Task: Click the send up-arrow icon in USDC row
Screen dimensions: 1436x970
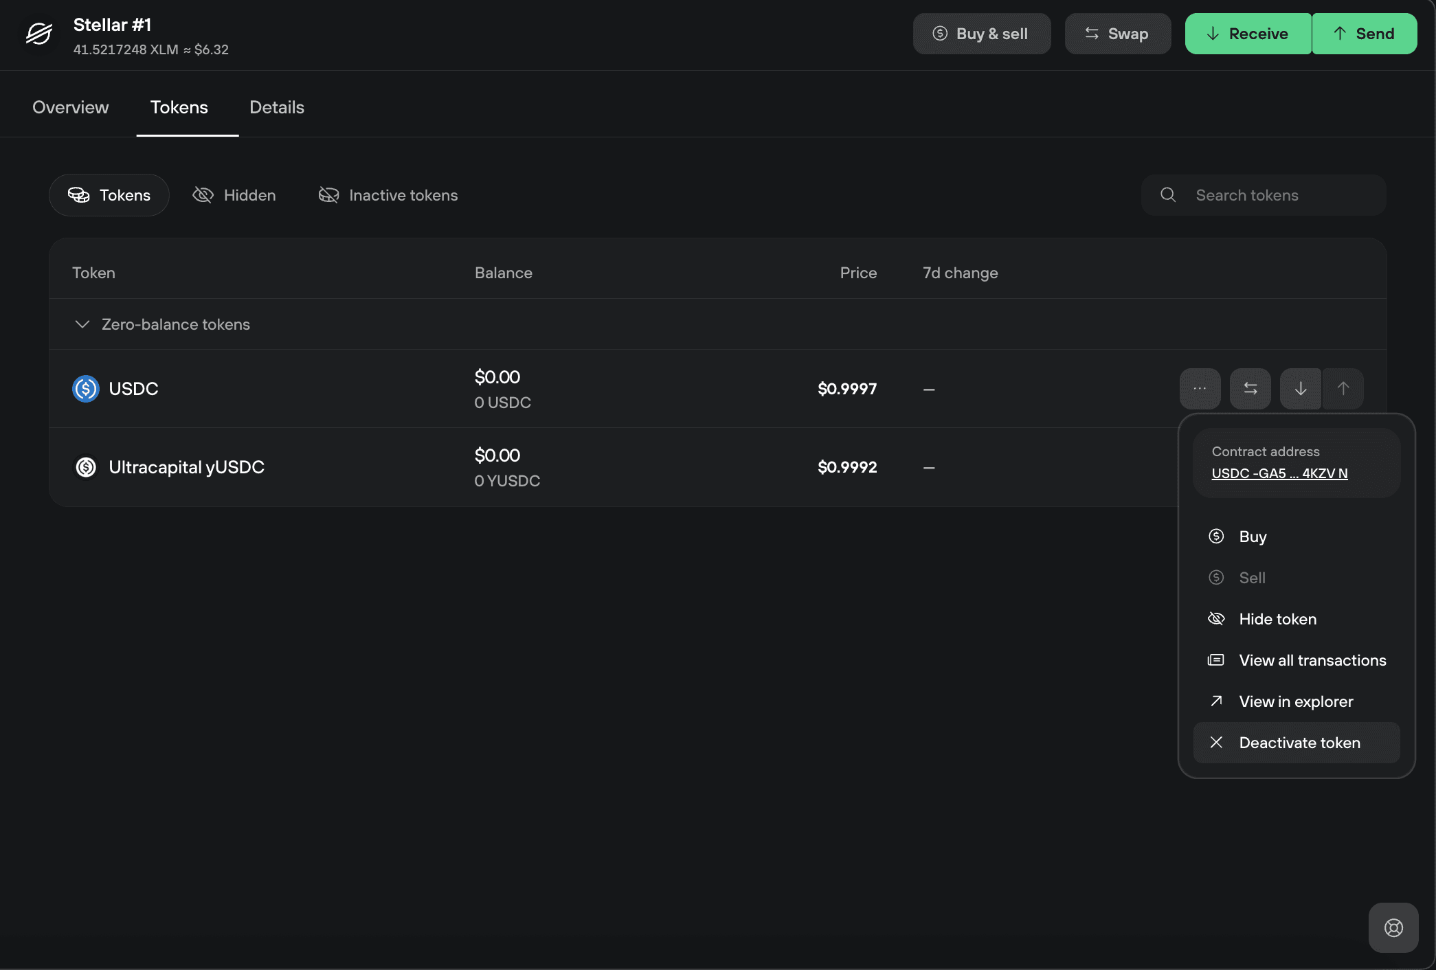Action: click(1343, 389)
